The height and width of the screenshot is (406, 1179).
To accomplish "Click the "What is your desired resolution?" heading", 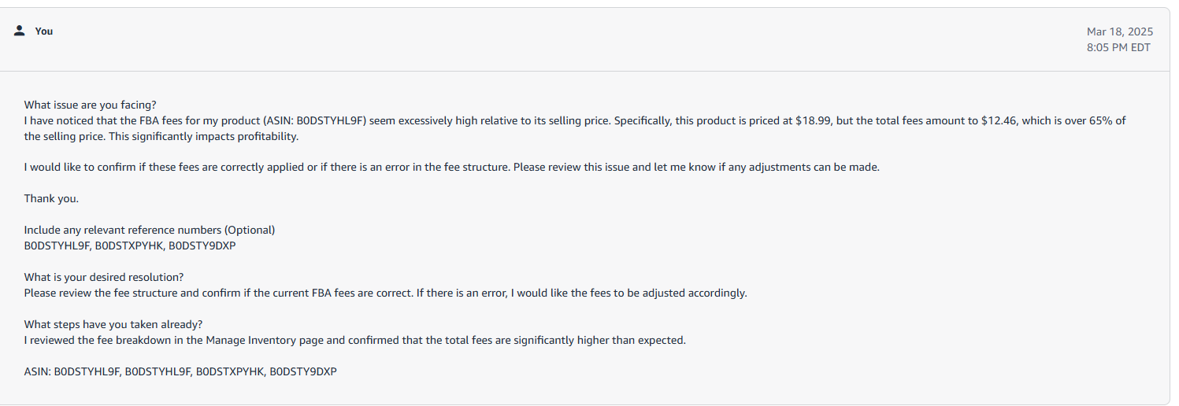I will [x=104, y=277].
